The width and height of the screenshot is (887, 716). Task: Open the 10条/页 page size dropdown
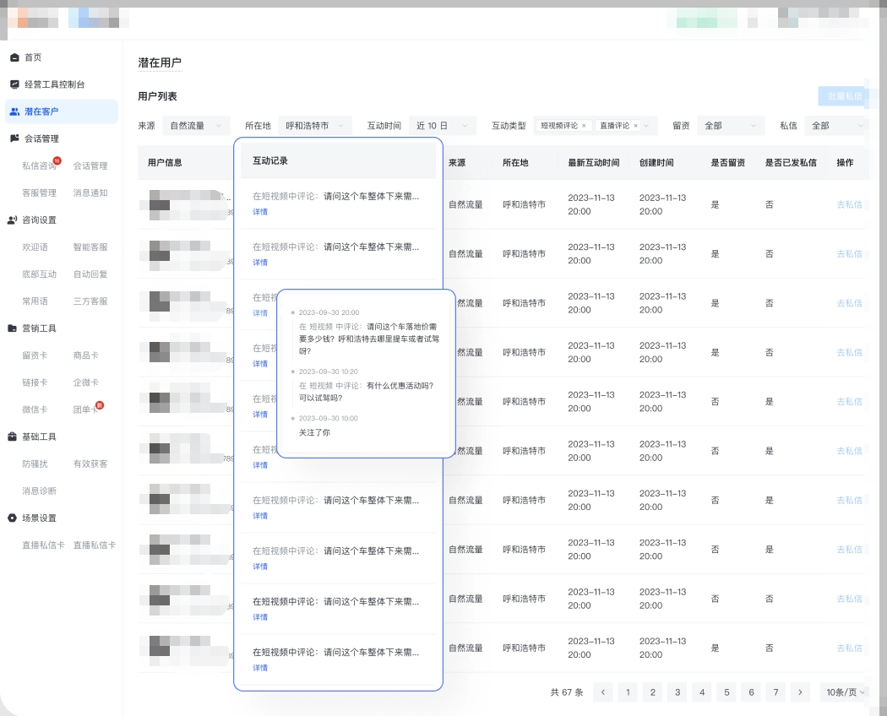843,692
